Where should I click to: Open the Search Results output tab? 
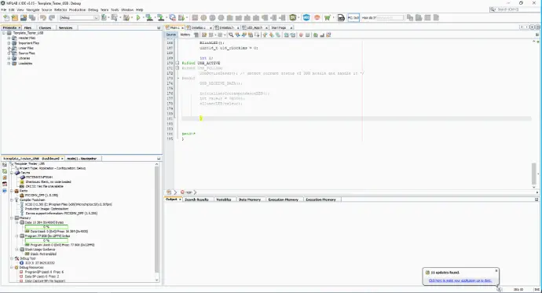pyautogui.click(x=196, y=200)
